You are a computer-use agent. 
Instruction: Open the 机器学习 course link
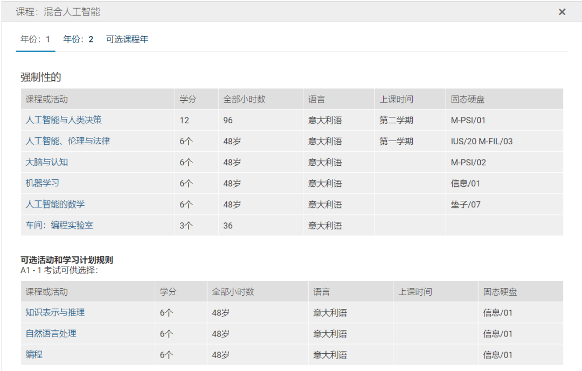click(43, 183)
